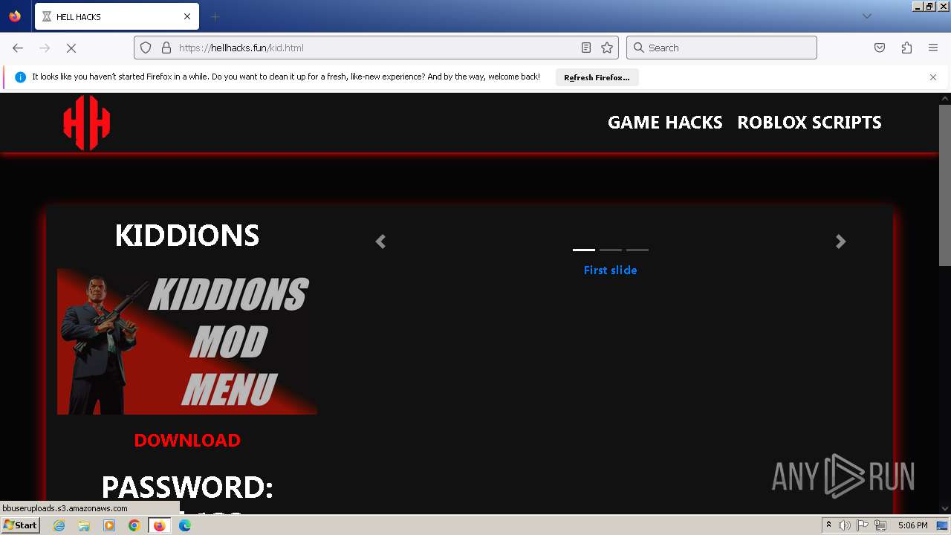Click the PASSWORD: heading text

pos(187,487)
